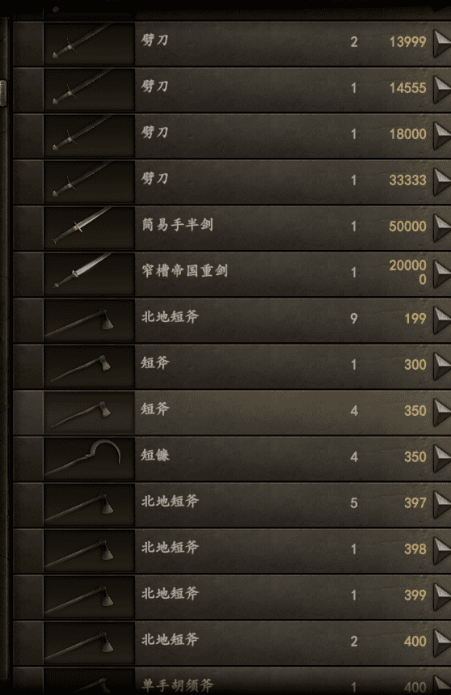Choose 北地短斧 listing priced 399
Image resolution: width=451 pixels, height=695 pixels.
[x=232, y=596]
